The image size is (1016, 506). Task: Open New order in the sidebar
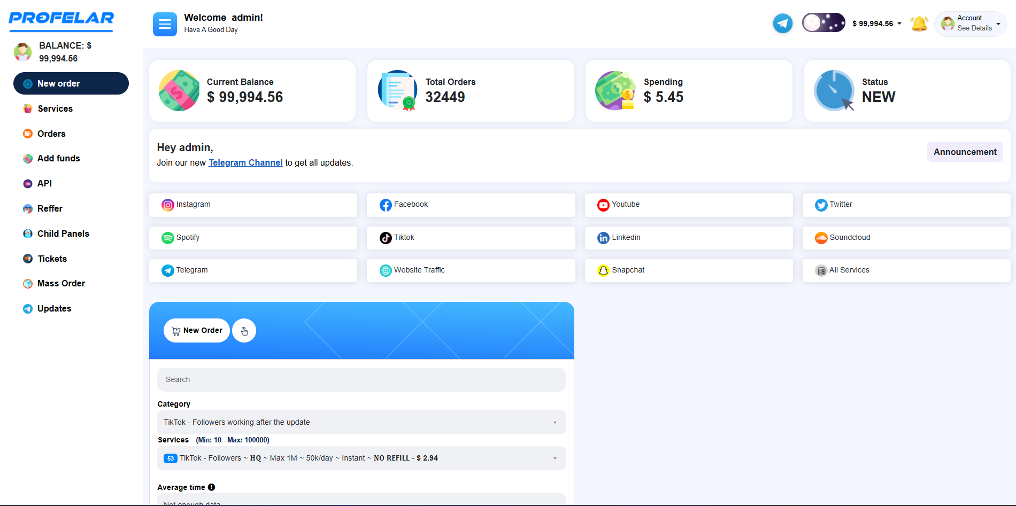click(x=71, y=83)
